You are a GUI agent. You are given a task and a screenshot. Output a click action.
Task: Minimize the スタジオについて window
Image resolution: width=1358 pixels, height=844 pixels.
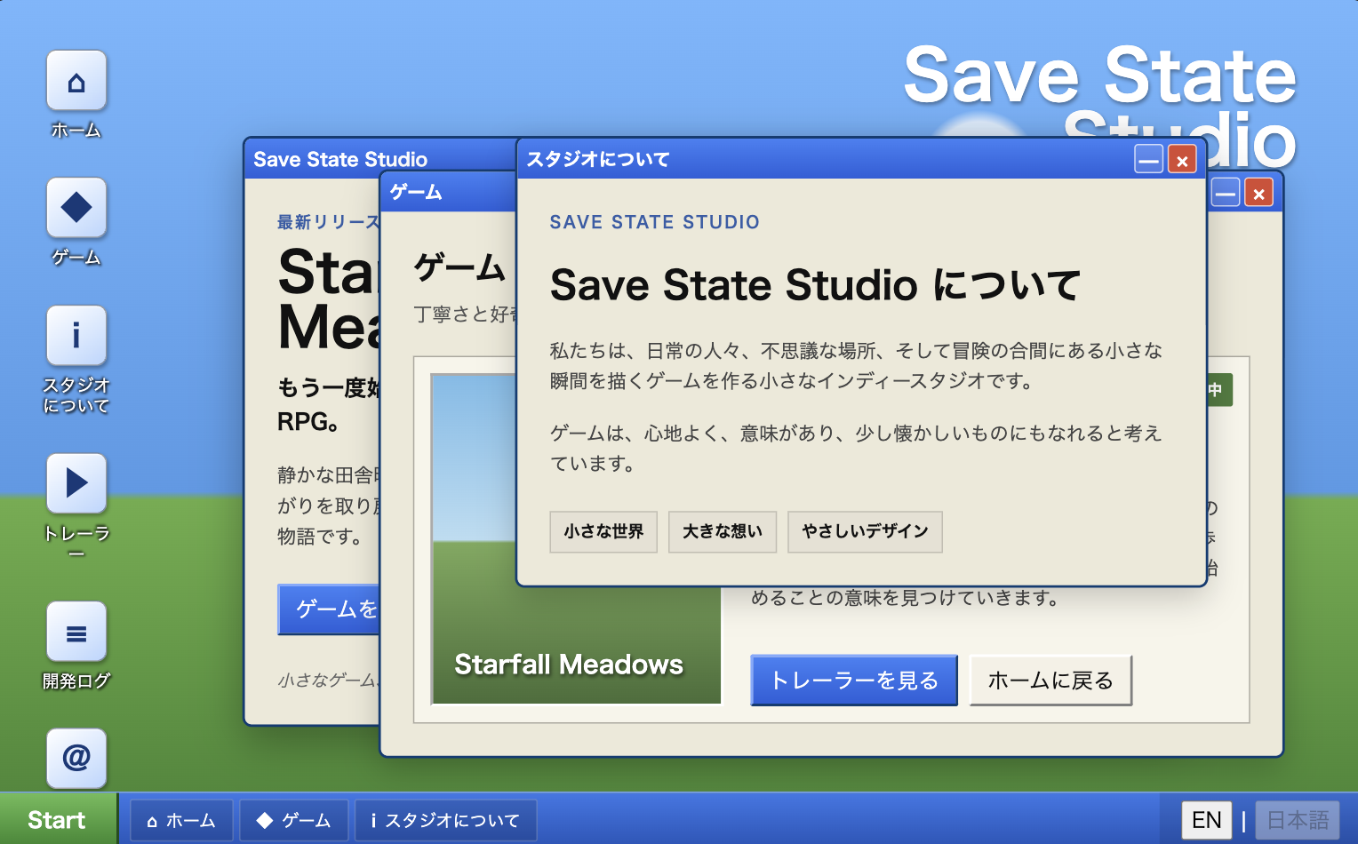(1149, 160)
